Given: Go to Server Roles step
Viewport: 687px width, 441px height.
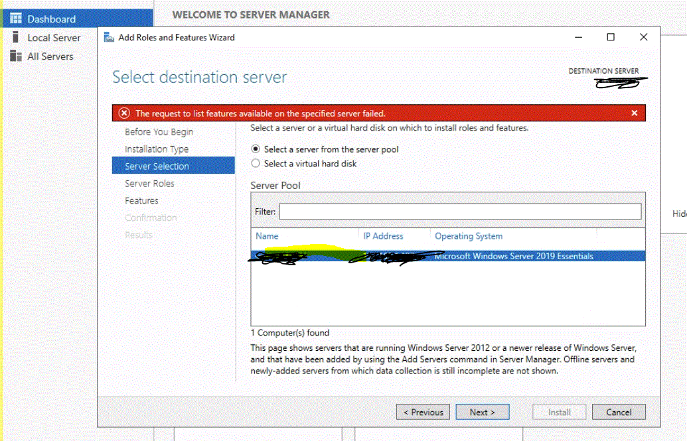Looking at the screenshot, I should pyautogui.click(x=149, y=184).
